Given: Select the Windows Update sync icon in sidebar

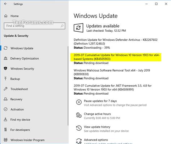Looking at the screenshot, I should pos(6,48).
